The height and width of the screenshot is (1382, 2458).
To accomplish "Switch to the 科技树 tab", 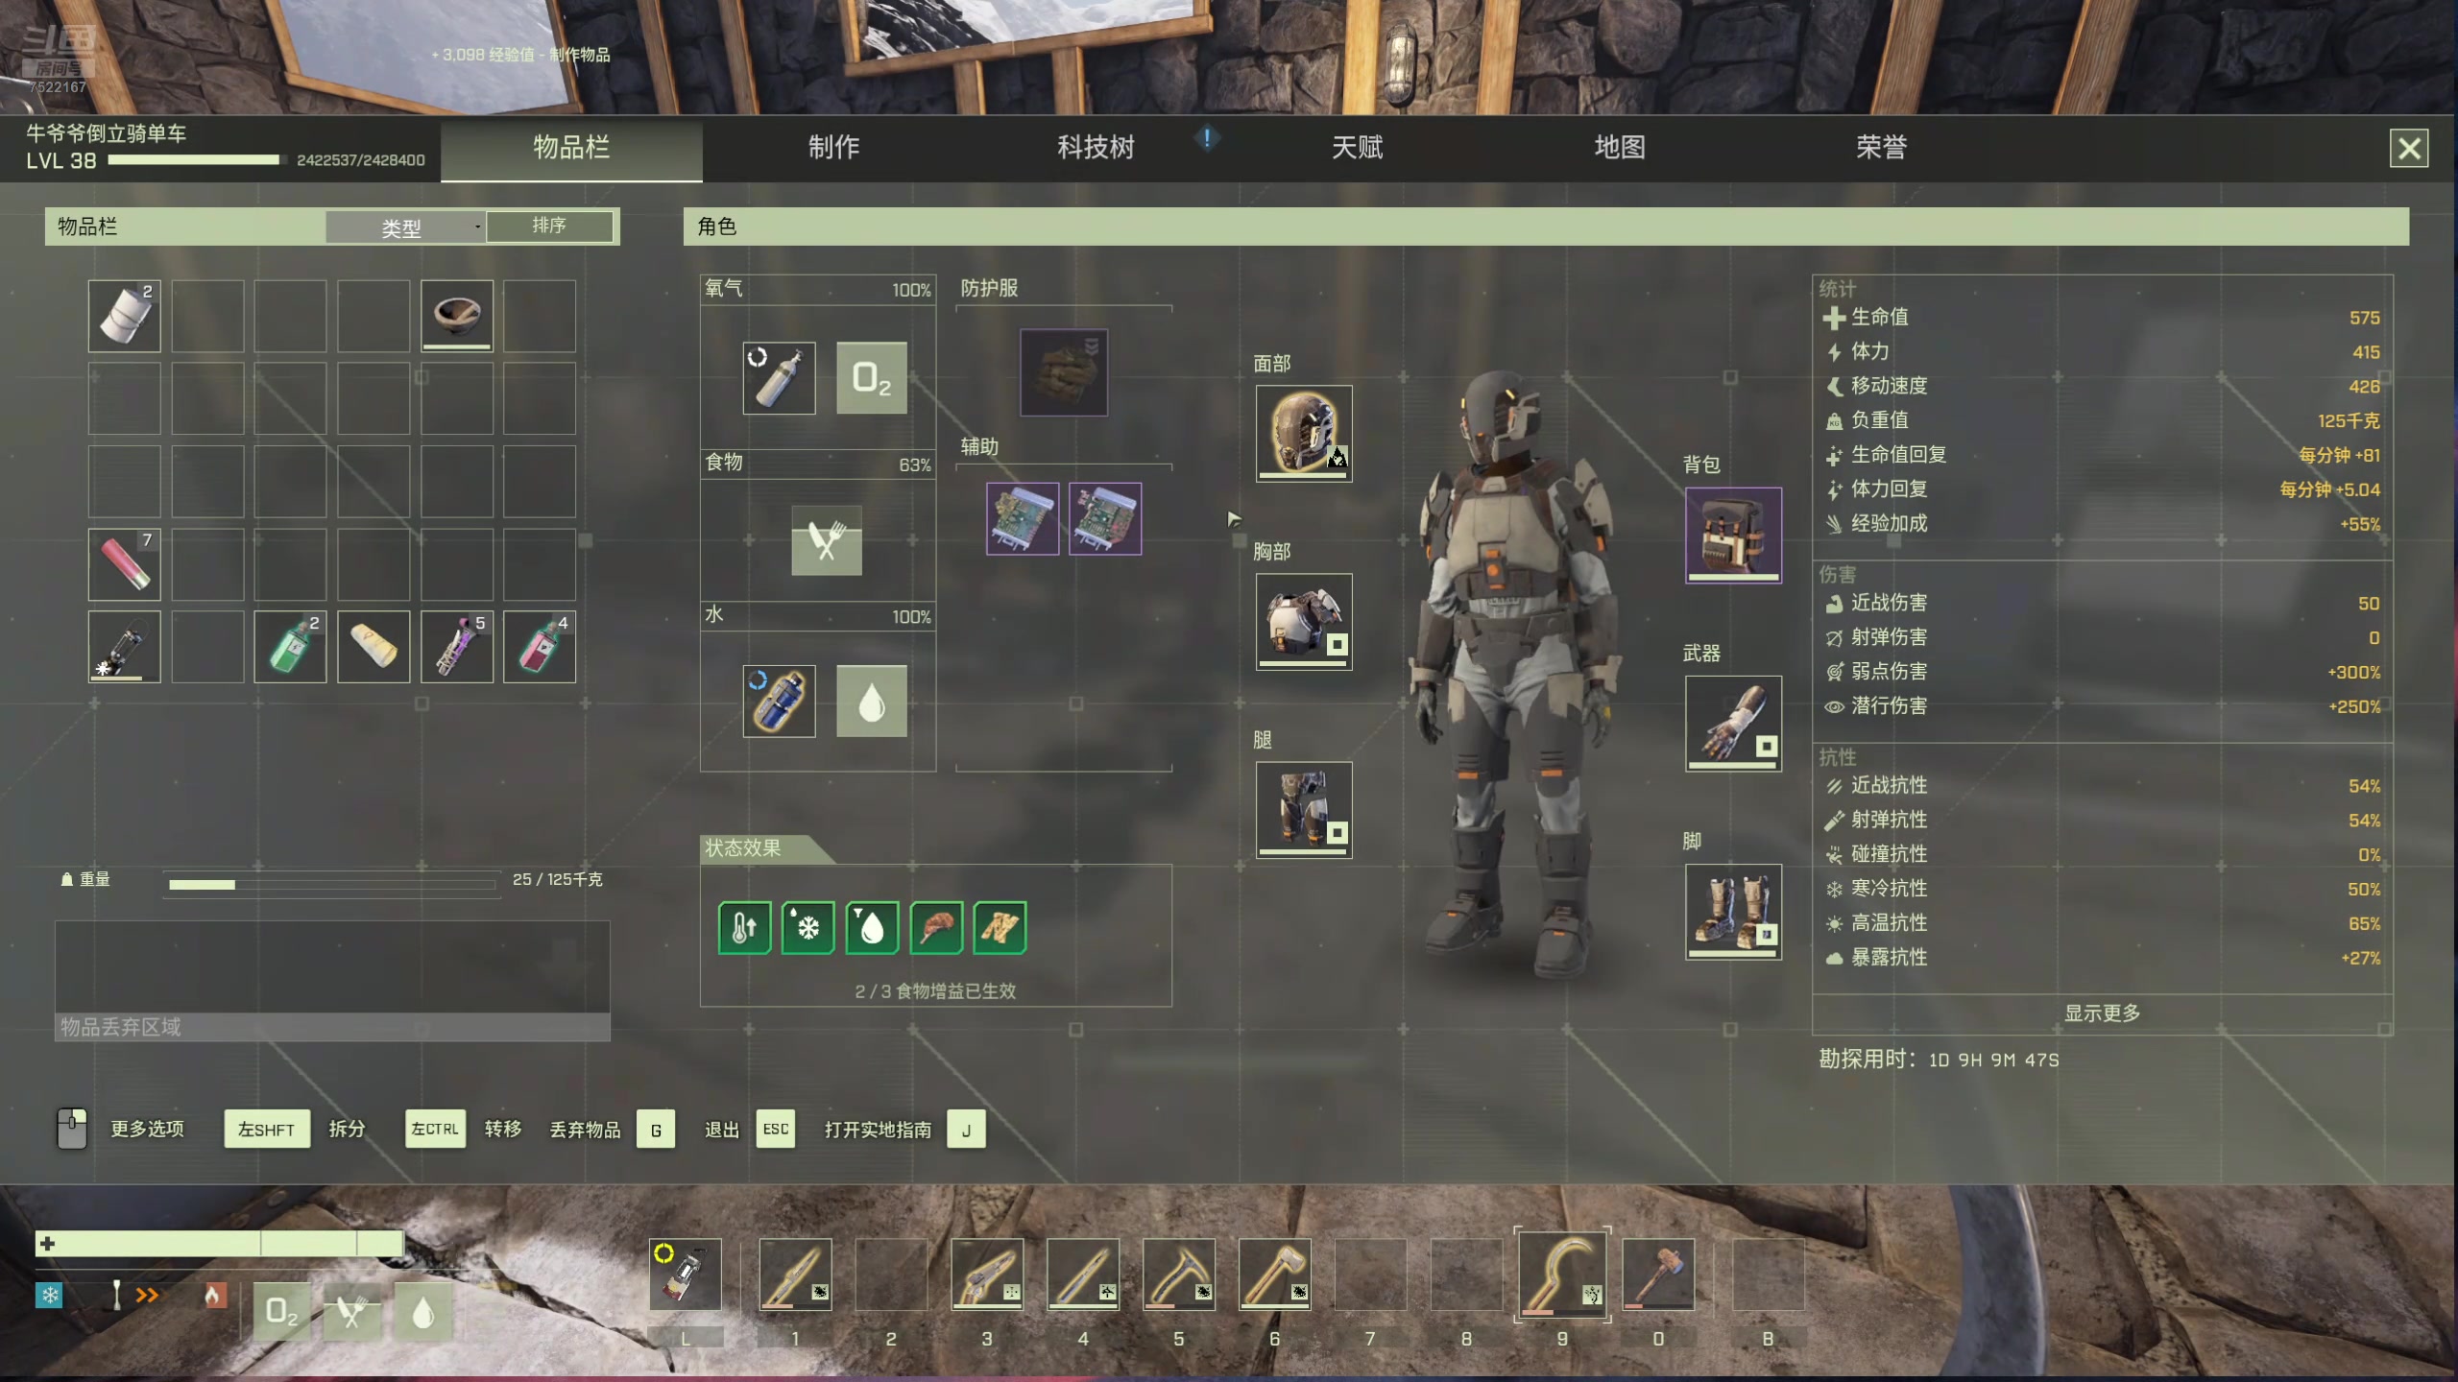I will (1096, 148).
